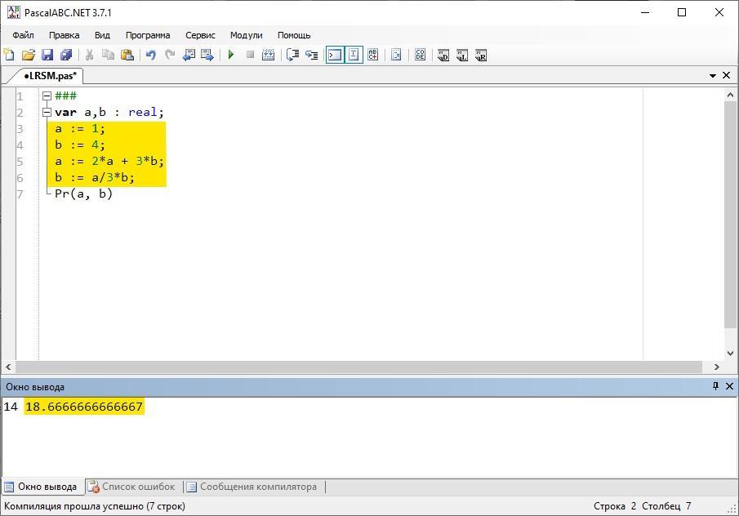The height and width of the screenshot is (516, 739).
Task: Open the Программа menu
Action: click(148, 35)
